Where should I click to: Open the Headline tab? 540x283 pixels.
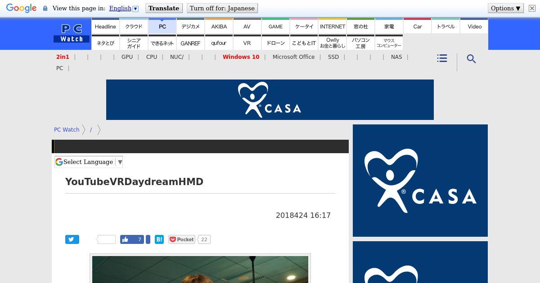coord(105,26)
